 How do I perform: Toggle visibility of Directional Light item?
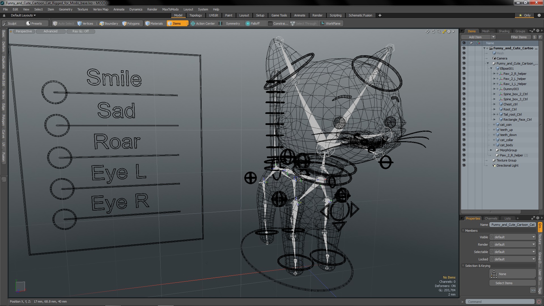tap(463, 165)
